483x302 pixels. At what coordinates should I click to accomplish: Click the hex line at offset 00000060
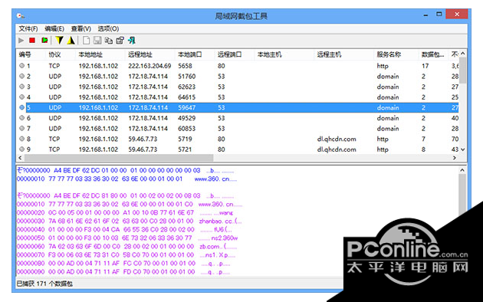[x=127, y=246]
